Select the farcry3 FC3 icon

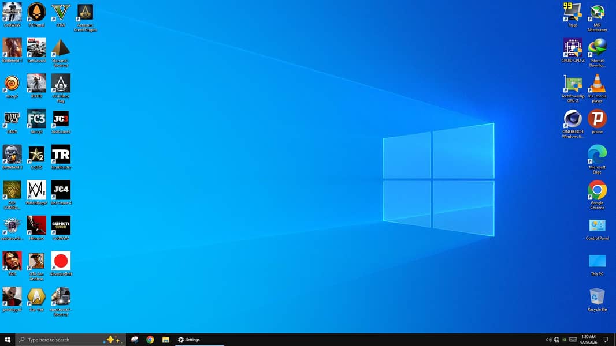(36, 119)
